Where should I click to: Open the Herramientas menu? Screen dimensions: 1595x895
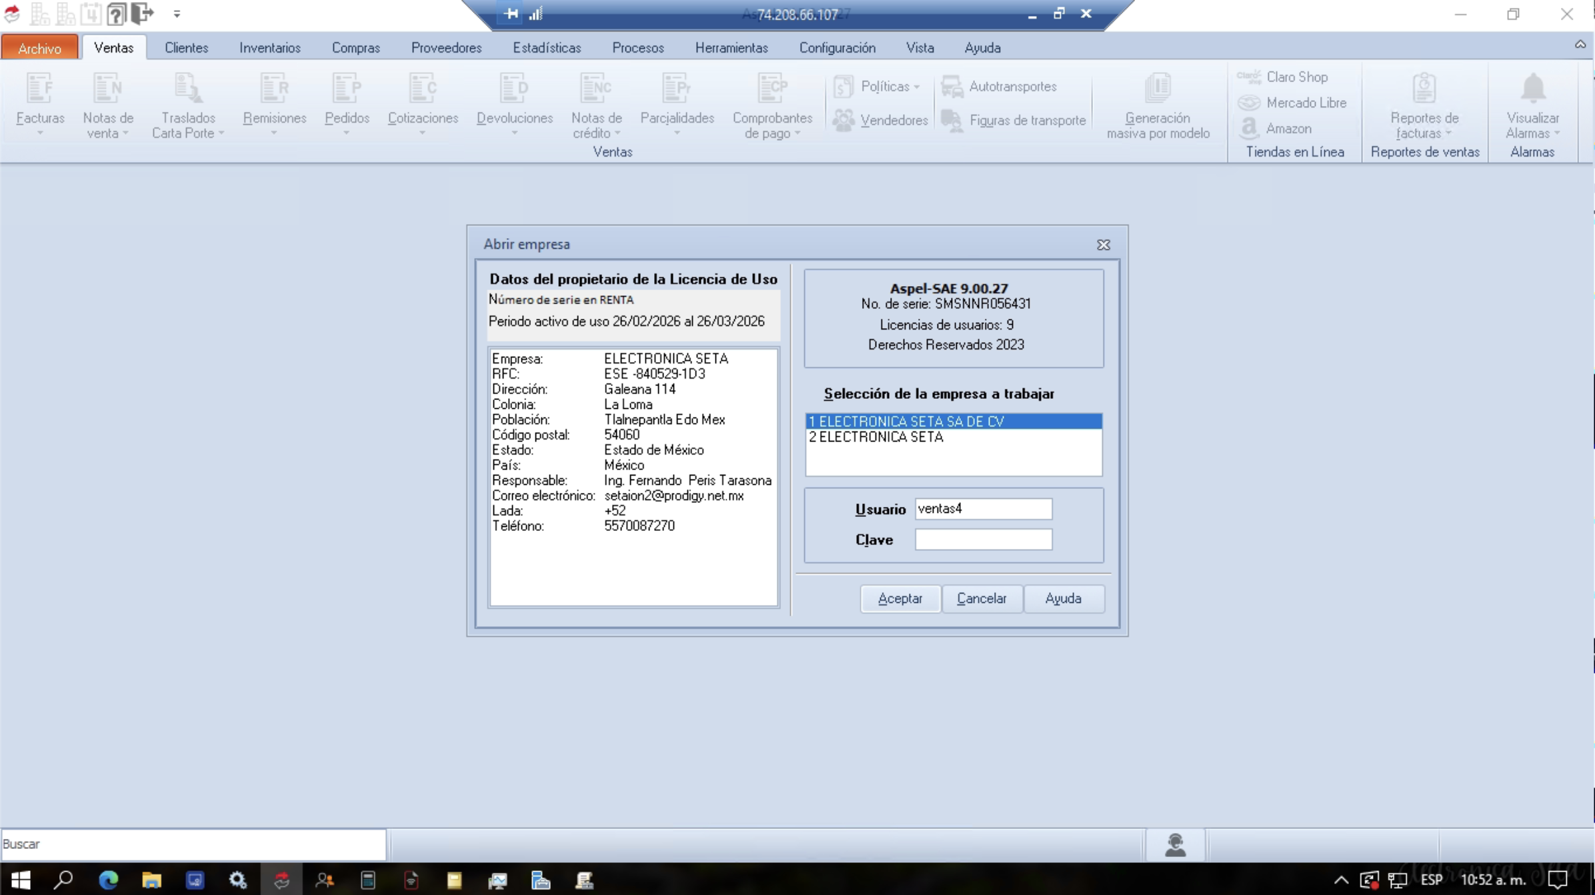(x=731, y=47)
